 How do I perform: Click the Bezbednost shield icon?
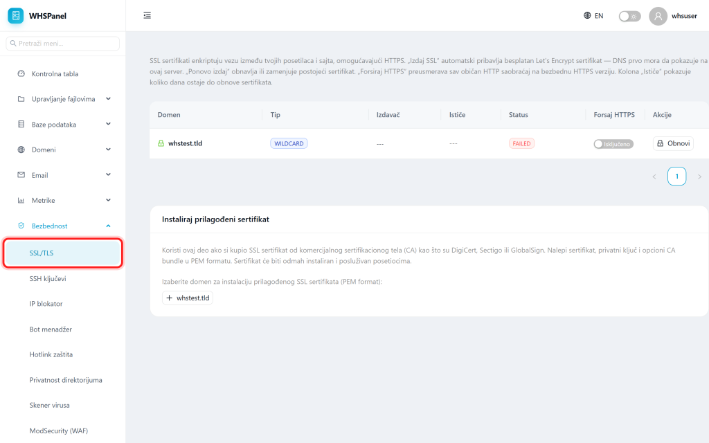pyautogui.click(x=21, y=226)
